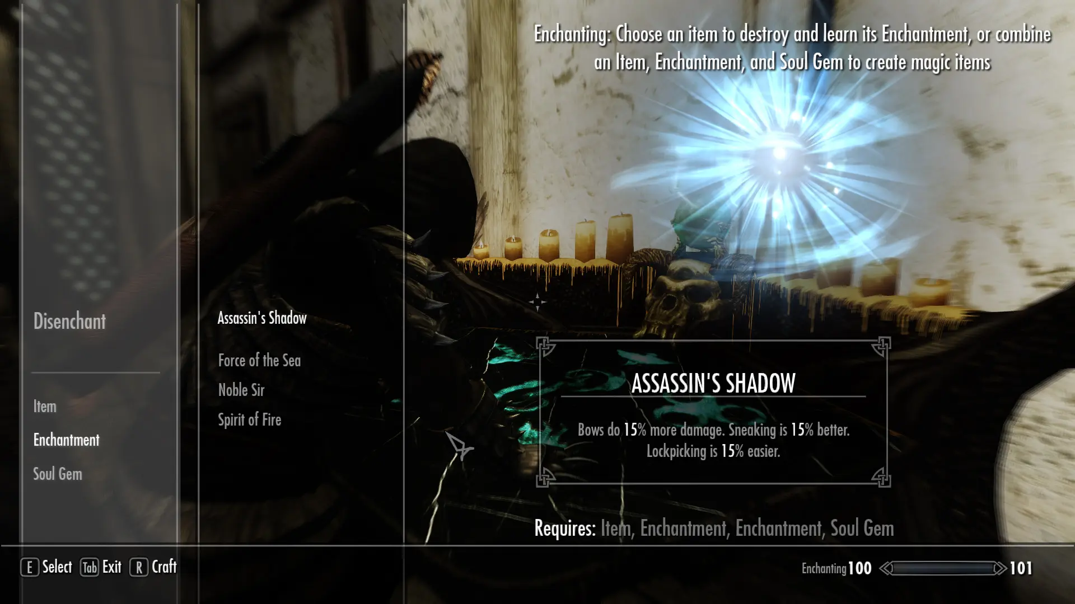1075x604 pixels.
Task: Select the Disenchant mode option
Action: point(69,322)
